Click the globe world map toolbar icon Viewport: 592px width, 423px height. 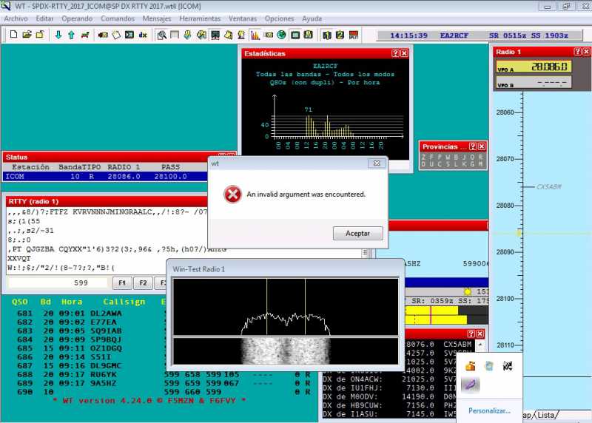coord(281,35)
